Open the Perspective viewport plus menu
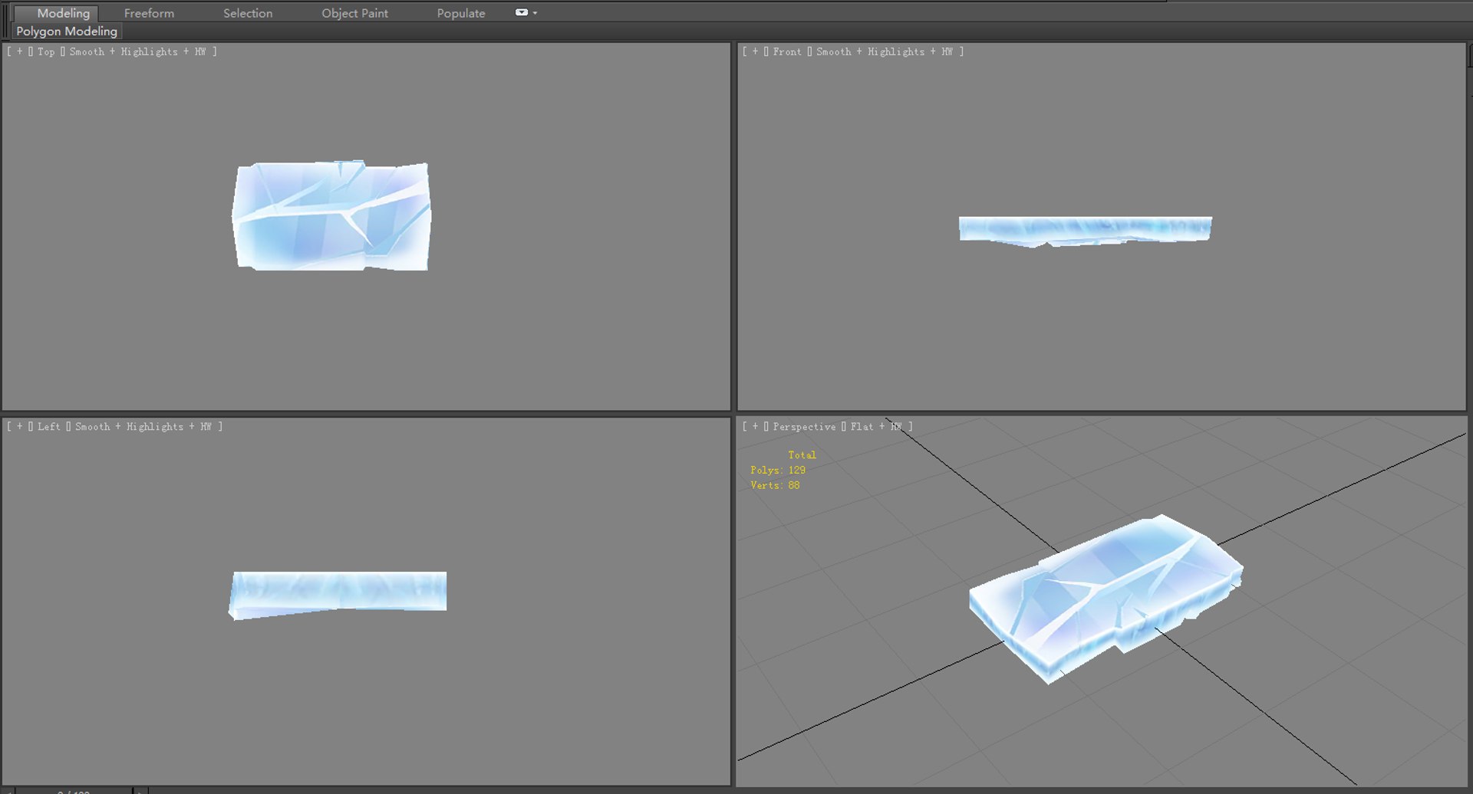The image size is (1473, 794). pyautogui.click(x=755, y=426)
